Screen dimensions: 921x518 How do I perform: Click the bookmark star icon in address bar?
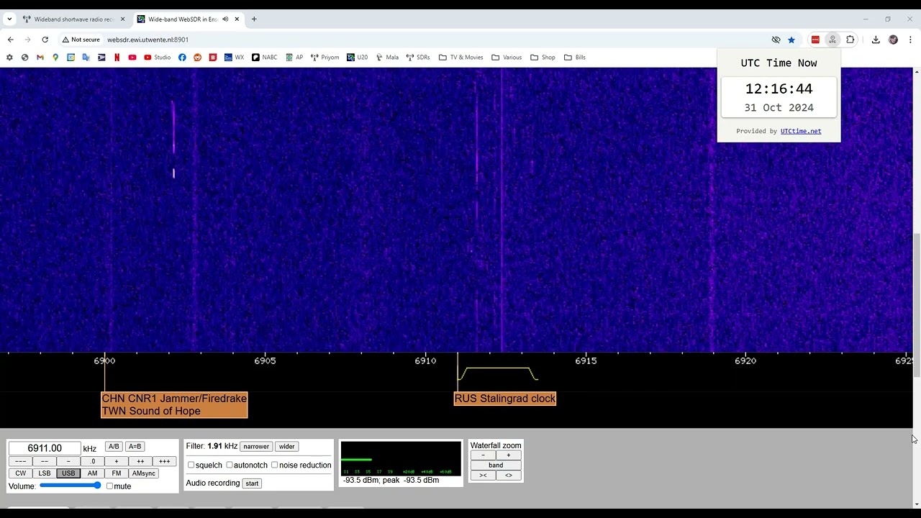[x=791, y=40]
